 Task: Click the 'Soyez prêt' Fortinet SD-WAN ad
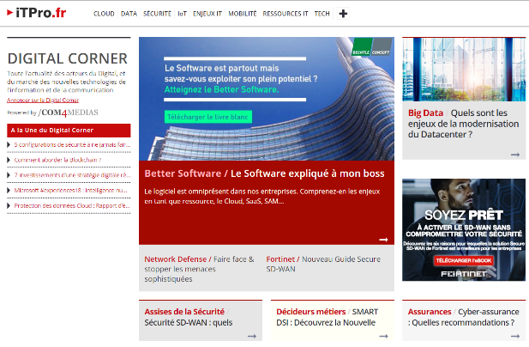click(464, 229)
